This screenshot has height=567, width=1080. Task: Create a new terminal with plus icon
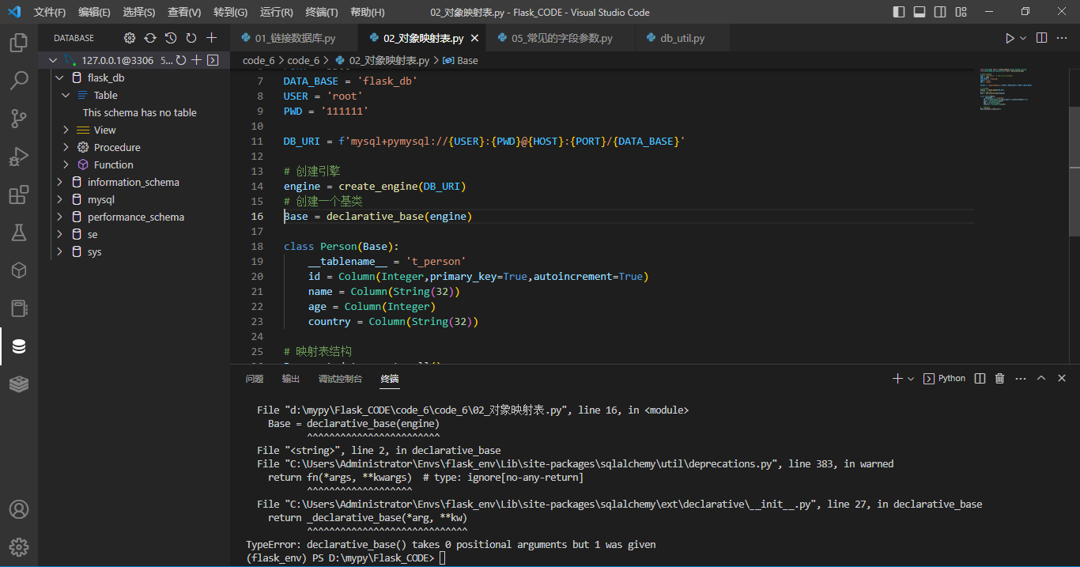coord(897,379)
